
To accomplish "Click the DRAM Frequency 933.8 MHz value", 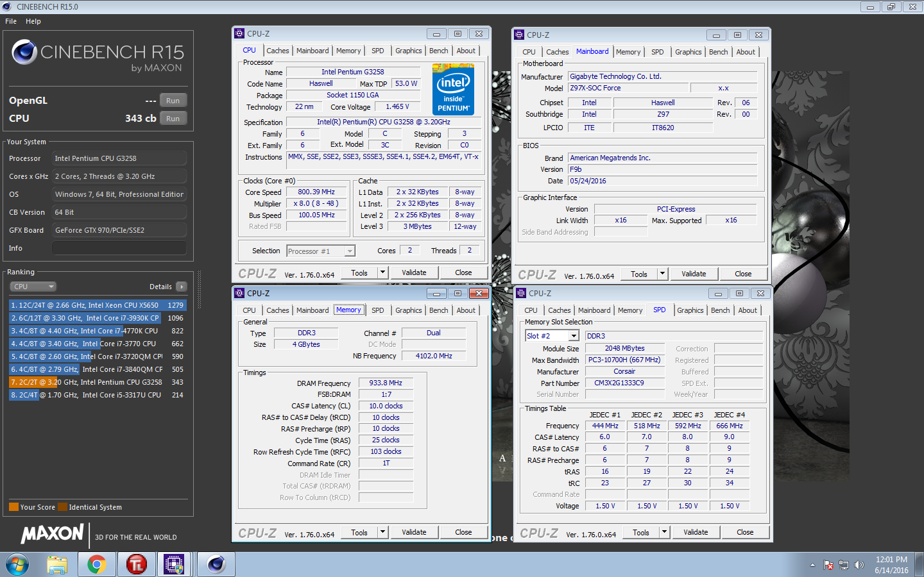I will 386,383.
